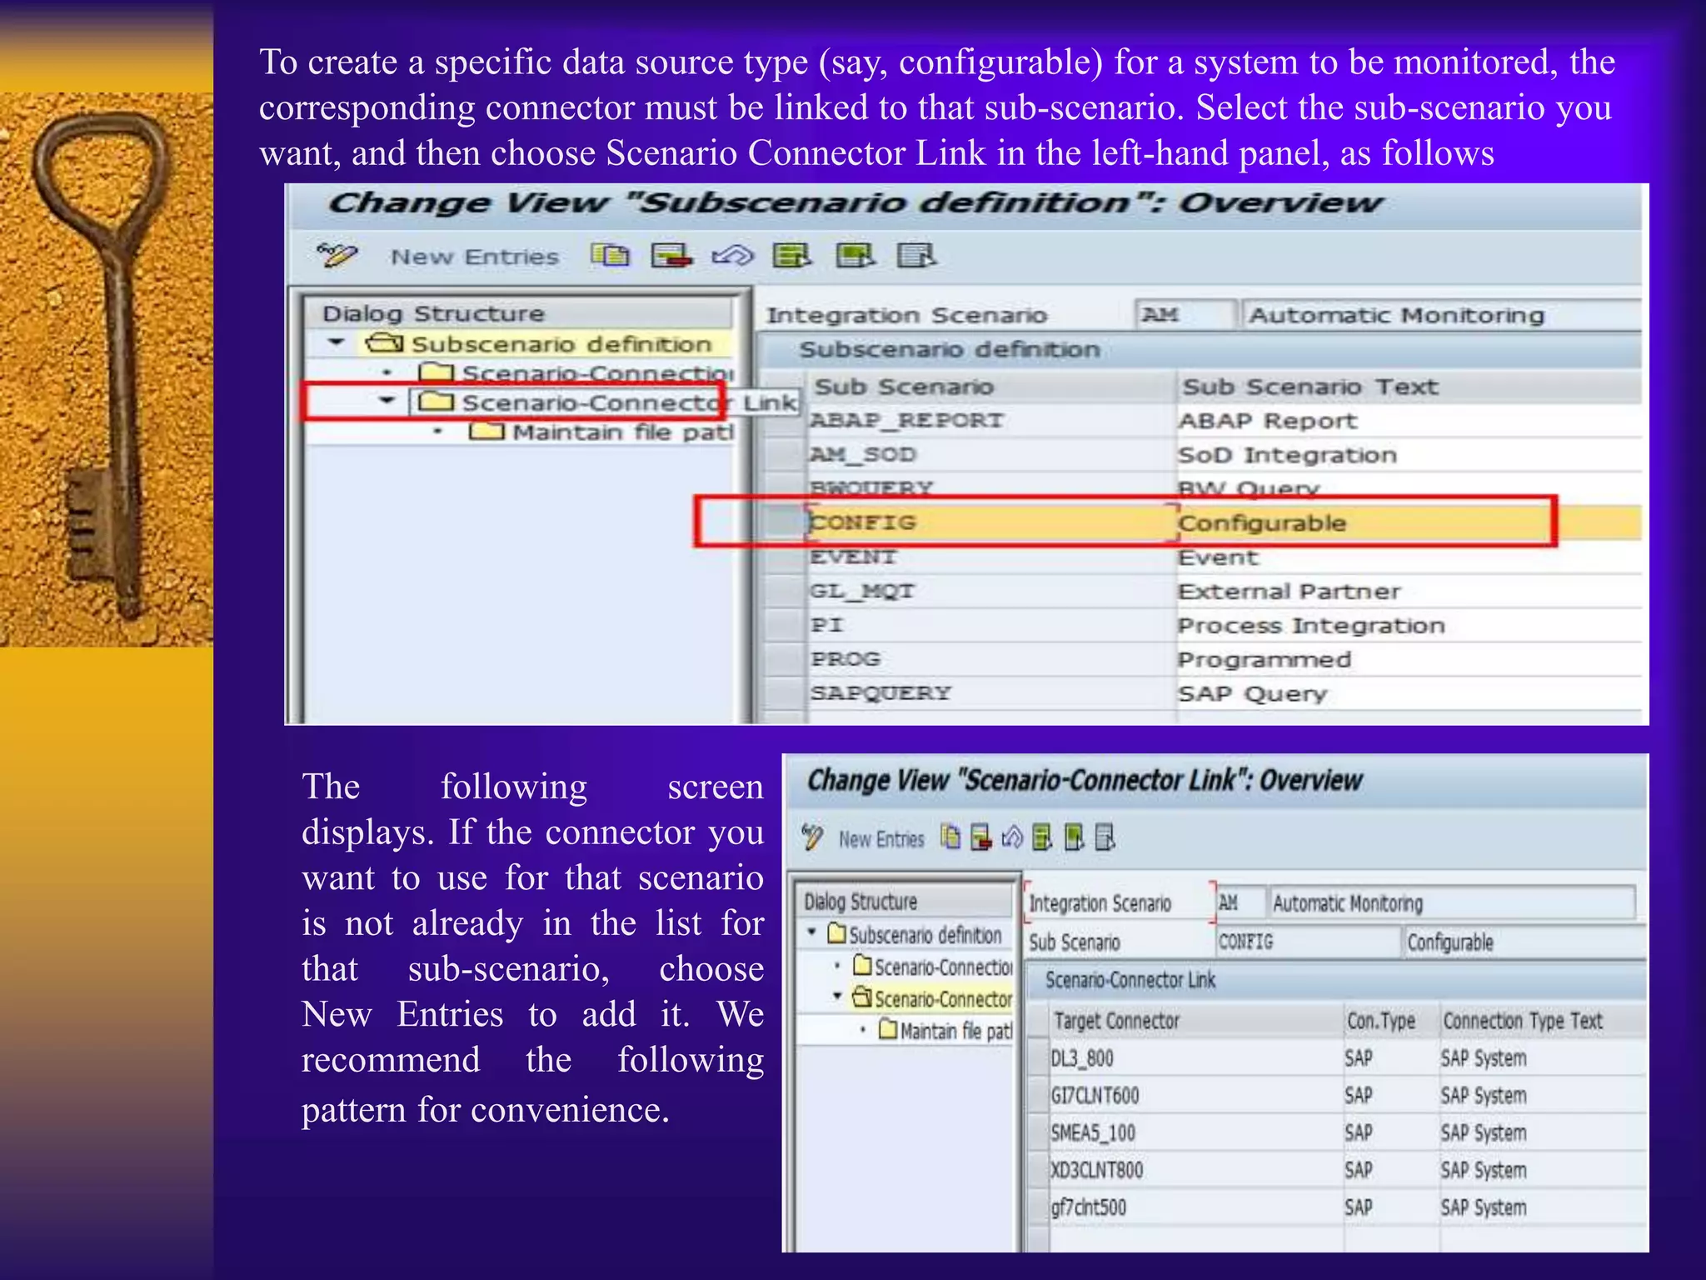Toggle row selector for AM_SOD sub scenario
The height and width of the screenshot is (1280, 1706).
click(x=784, y=455)
